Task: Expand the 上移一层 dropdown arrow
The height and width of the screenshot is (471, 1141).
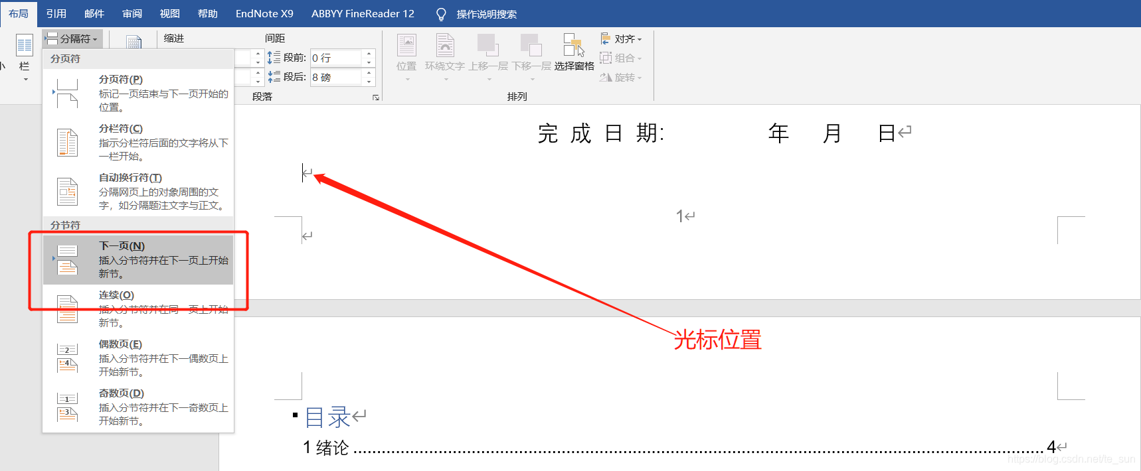Action: [489, 80]
